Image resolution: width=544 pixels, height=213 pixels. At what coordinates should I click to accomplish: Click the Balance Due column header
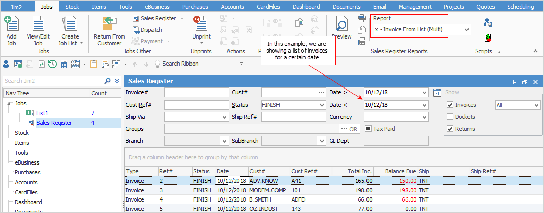pyautogui.click(x=396, y=171)
